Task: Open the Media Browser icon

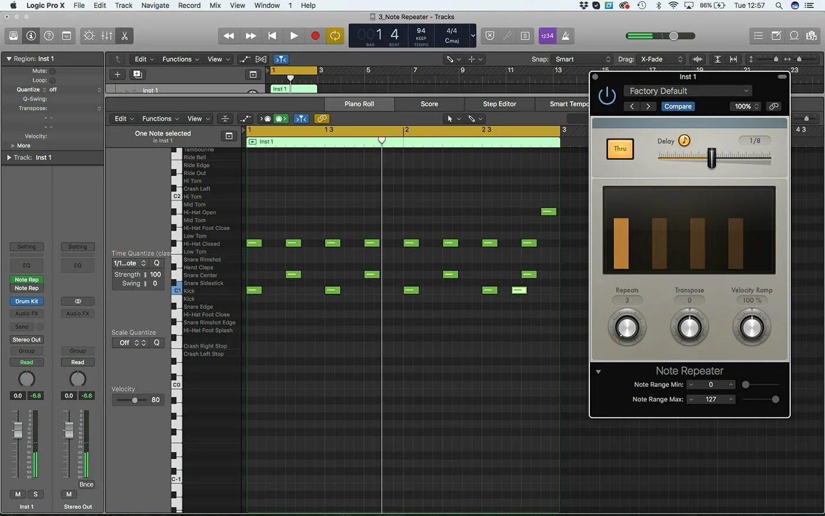Action: point(812,35)
